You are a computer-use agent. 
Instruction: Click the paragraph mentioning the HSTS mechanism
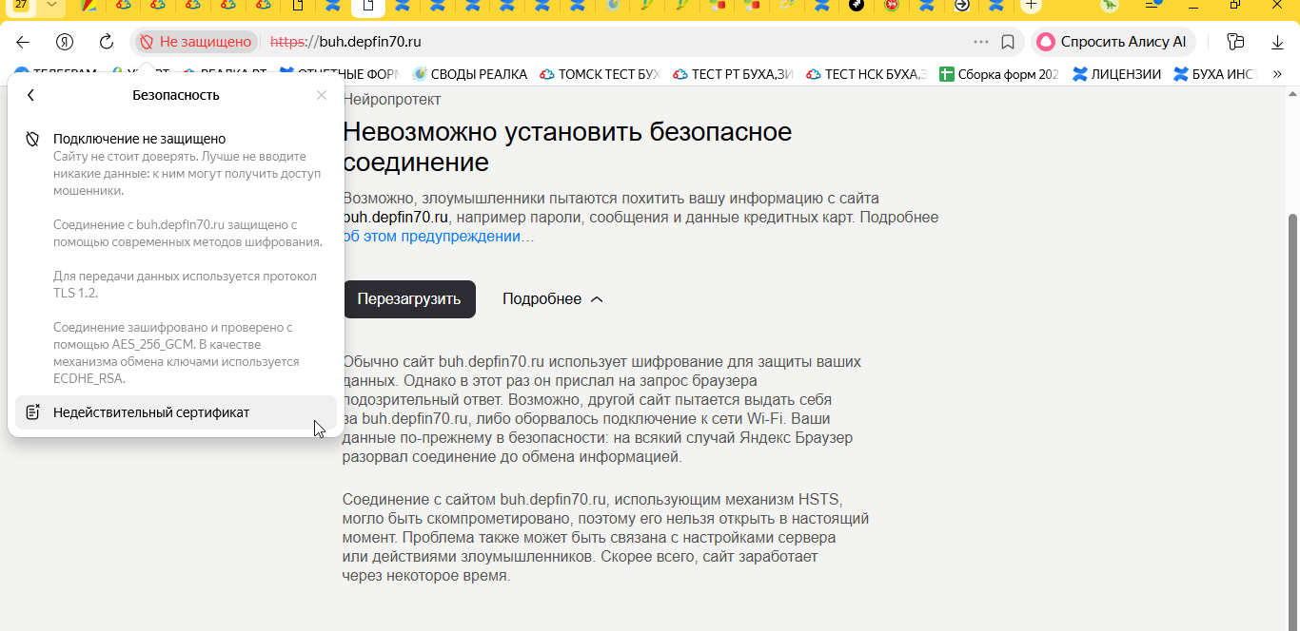click(605, 538)
